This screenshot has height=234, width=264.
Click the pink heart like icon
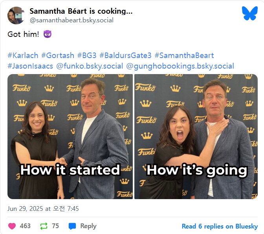[12, 226]
